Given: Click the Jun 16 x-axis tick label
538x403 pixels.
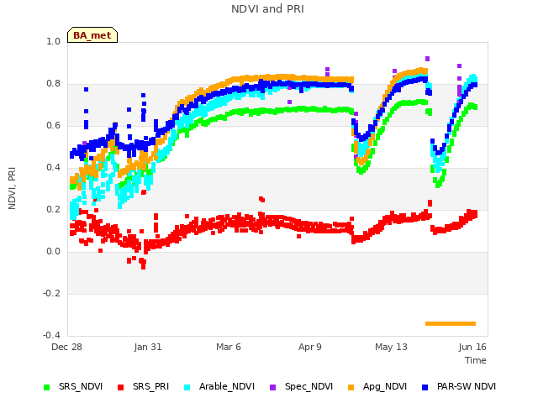Looking at the screenshot, I should point(472,347).
